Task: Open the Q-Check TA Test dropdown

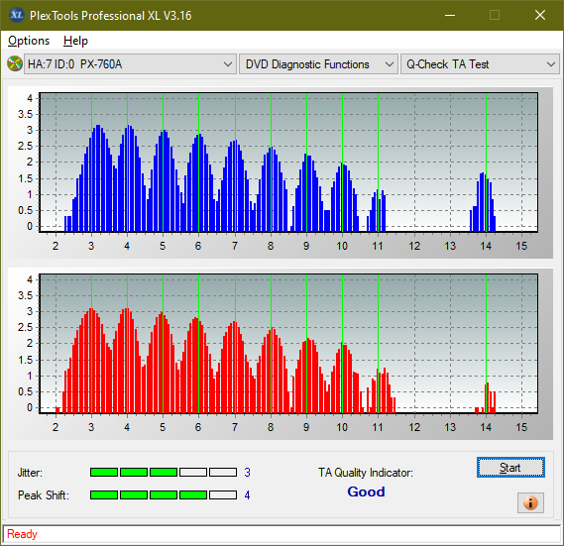Action: 480,64
